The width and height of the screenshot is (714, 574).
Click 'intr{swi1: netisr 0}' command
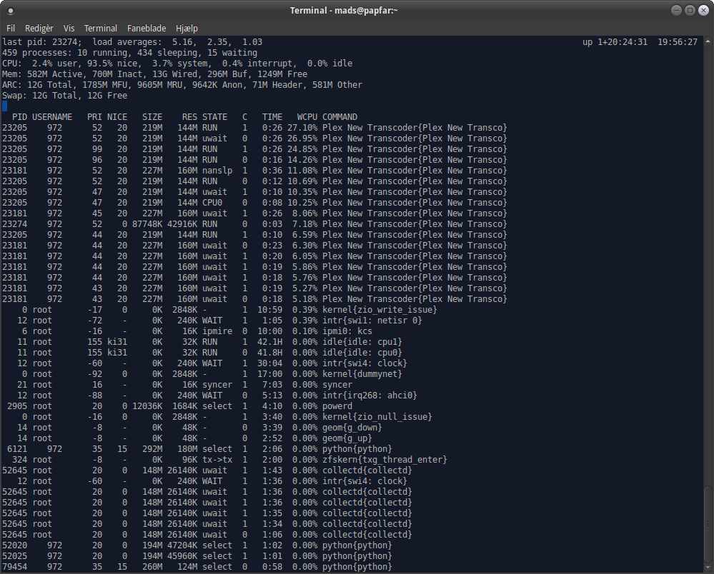(x=372, y=321)
